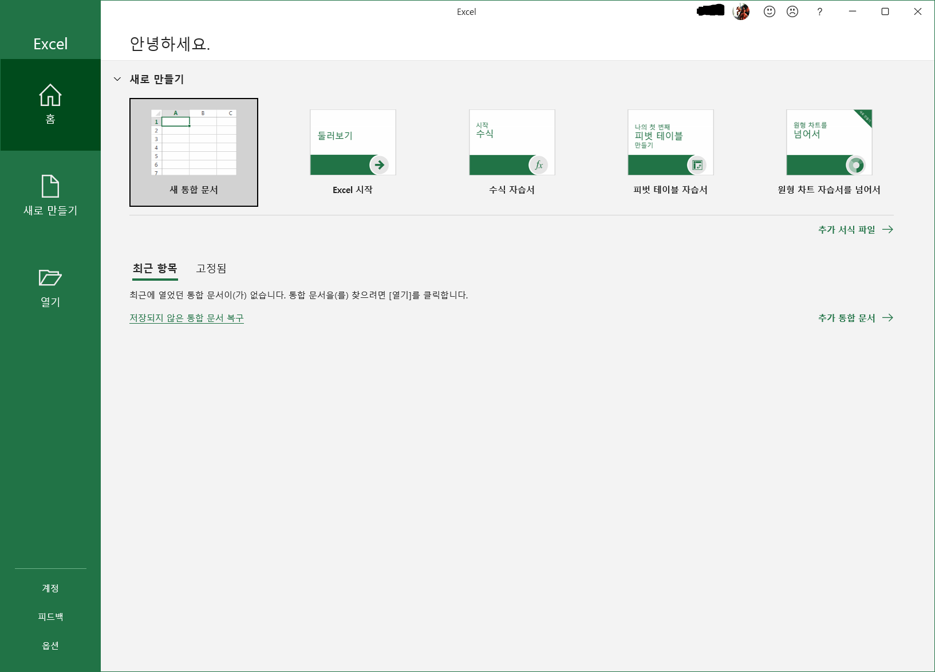This screenshot has height=672, width=935.
Task: Send a frown via the sad face icon
Action: tap(792, 11)
